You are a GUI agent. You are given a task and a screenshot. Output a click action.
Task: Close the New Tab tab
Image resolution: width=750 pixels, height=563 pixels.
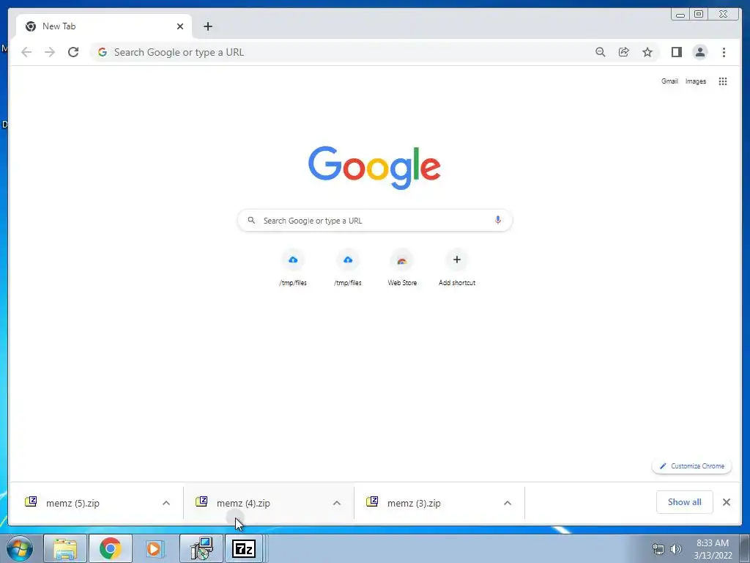tap(180, 26)
